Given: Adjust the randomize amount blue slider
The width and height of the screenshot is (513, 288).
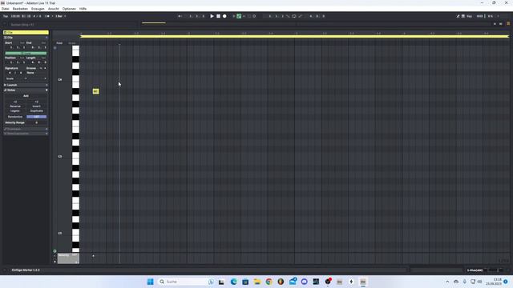Looking at the screenshot, I should coord(36,117).
